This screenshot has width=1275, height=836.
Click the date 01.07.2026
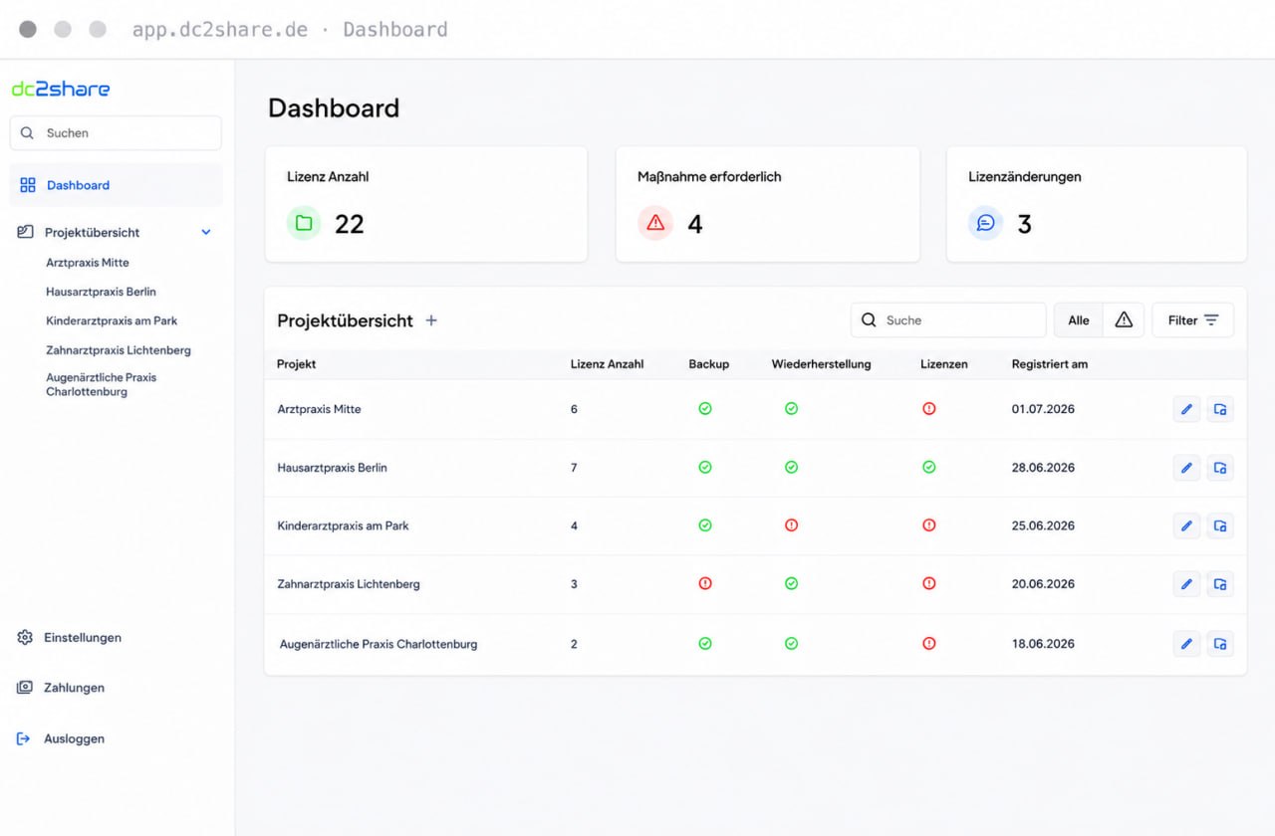click(1043, 409)
